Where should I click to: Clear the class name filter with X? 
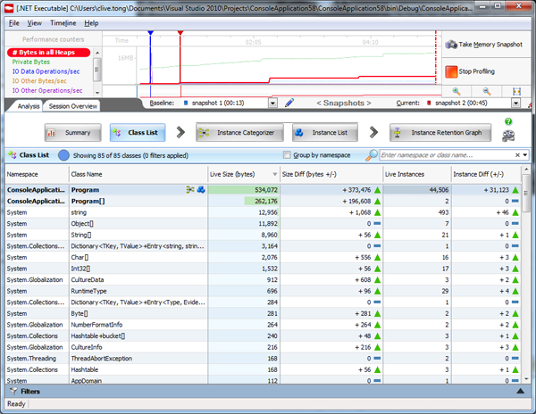click(x=517, y=155)
